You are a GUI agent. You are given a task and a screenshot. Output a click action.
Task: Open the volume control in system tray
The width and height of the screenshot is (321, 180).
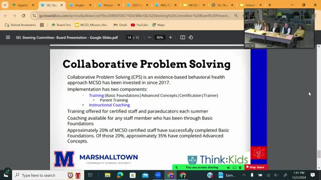coord(276,175)
